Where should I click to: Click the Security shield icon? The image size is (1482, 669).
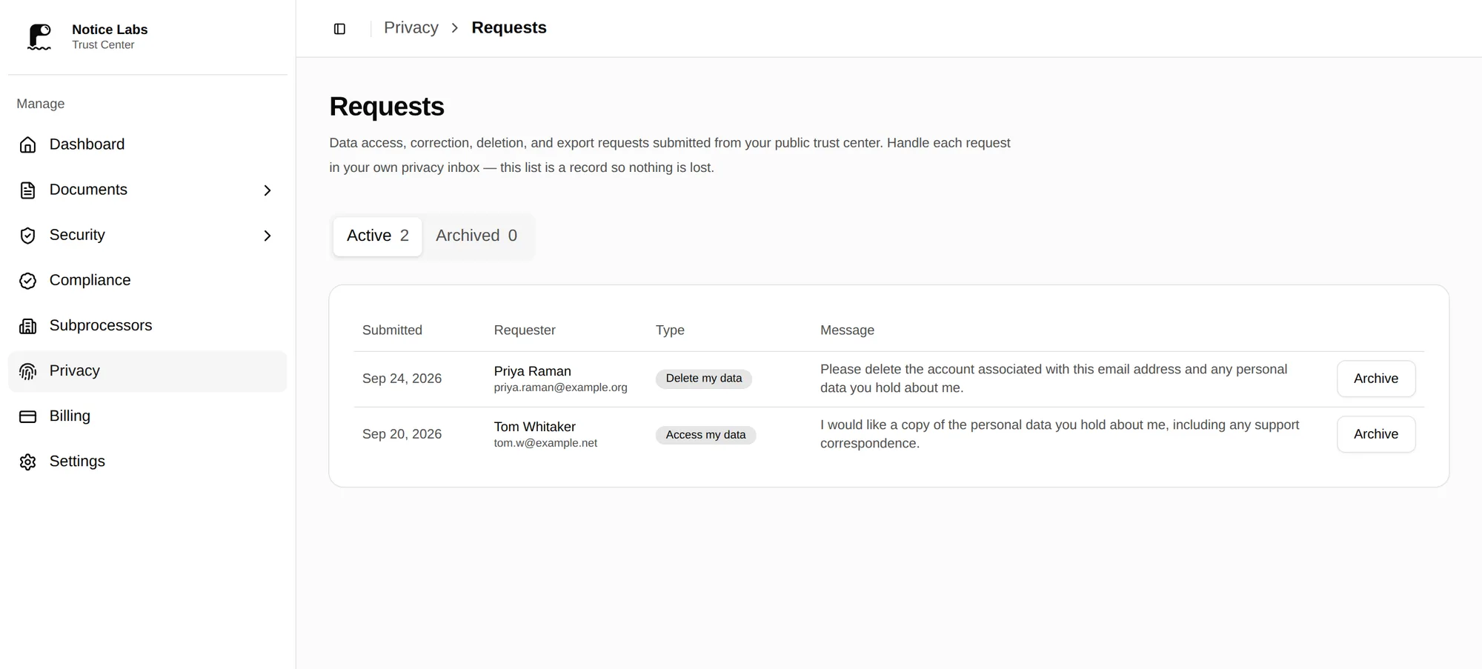coord(28,236)
